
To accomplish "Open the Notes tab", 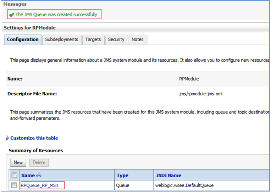I will pyautogui.click(x=138, y=40).
